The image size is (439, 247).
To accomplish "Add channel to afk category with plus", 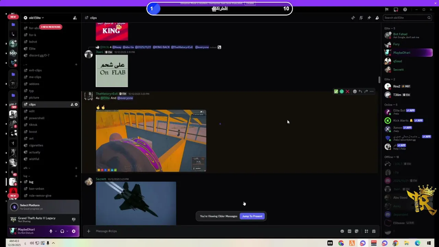I will [x=76, y=168].
